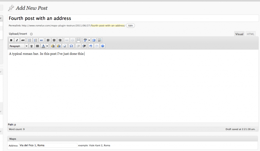Image resolution: width=260 pixels, height=151 pixels.
Task: Insert the More tag break
Action: (78, 40)
